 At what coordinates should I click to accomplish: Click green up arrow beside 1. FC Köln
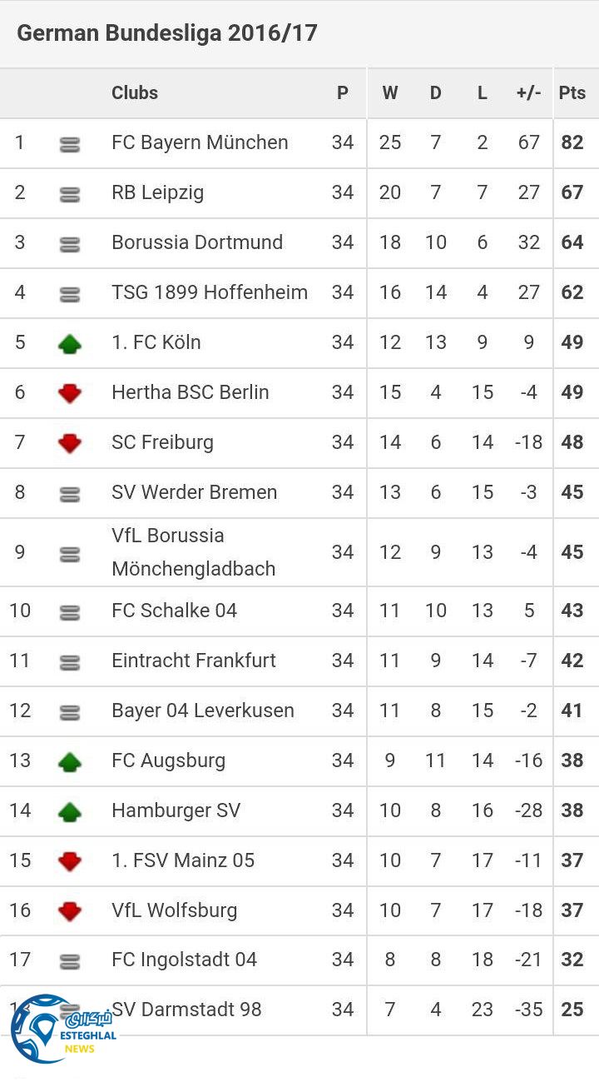70,343
